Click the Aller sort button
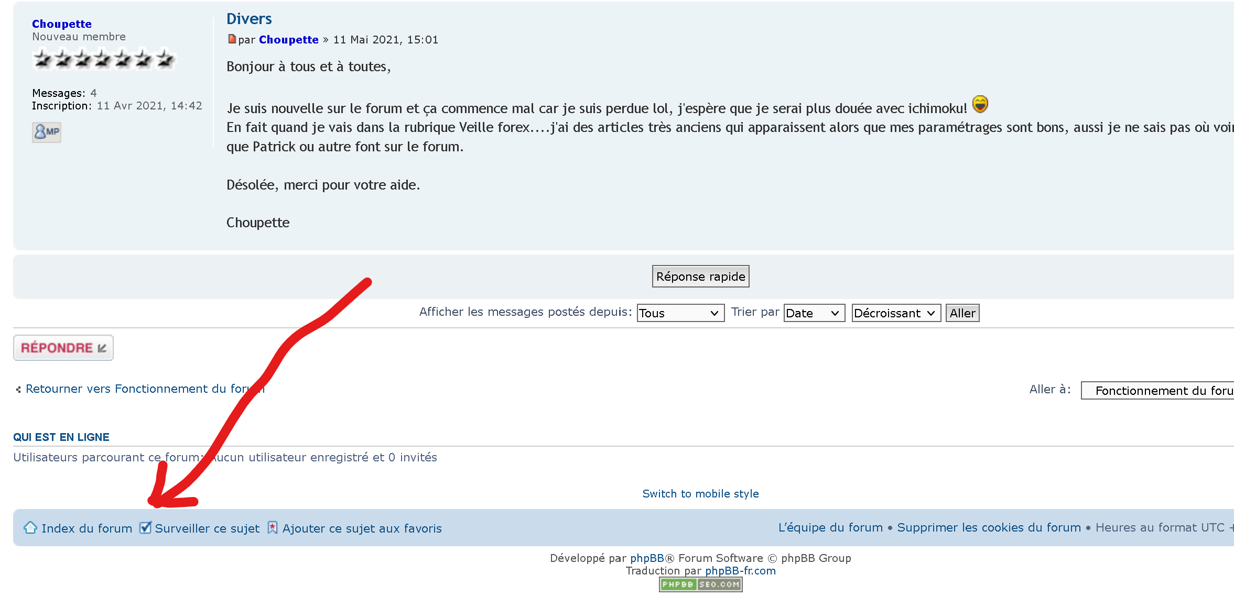1234x597 pixels. pos(962,313)
